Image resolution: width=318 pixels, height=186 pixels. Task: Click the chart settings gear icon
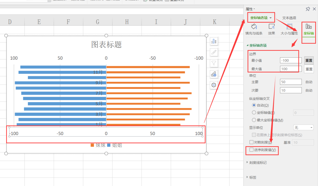tap(214, 85)
